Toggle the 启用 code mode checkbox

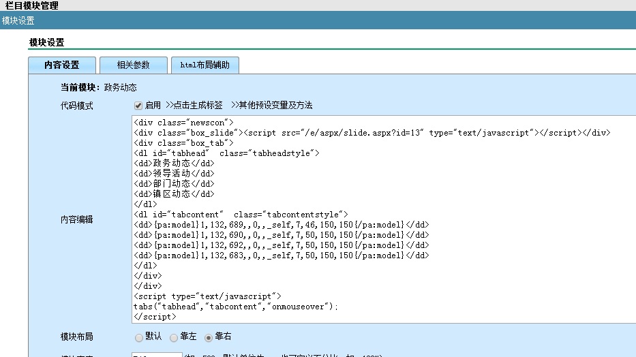pos(138,106)
